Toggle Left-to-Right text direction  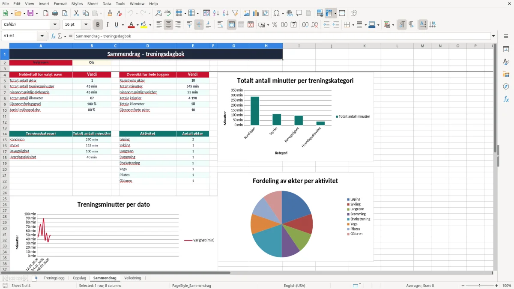tap(402, 25)
